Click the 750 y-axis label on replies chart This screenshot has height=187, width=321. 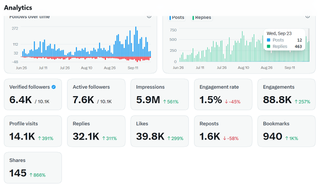tap(173, 30)
